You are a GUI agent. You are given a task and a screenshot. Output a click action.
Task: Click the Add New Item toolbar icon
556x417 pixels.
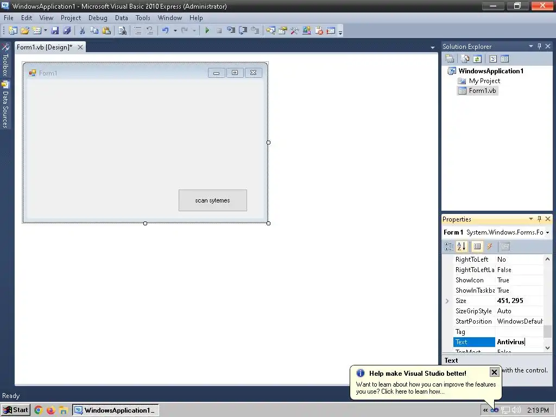tap(36, 30)
